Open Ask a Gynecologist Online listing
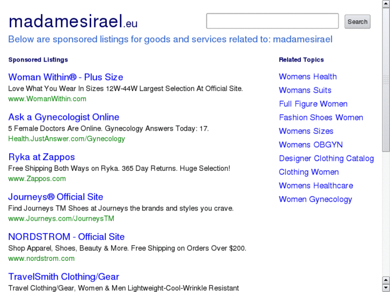Viewport: 390px width, 292px height. (64, 117)
